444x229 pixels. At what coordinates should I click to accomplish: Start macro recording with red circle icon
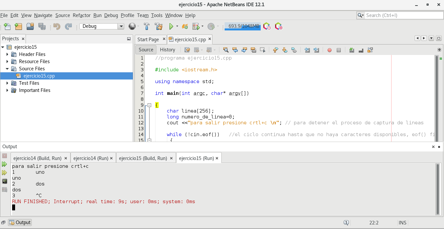coord(329,50)
